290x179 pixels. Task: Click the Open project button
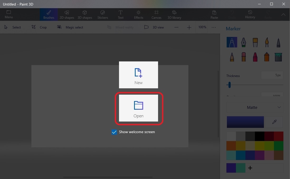(x=139, y=108)
